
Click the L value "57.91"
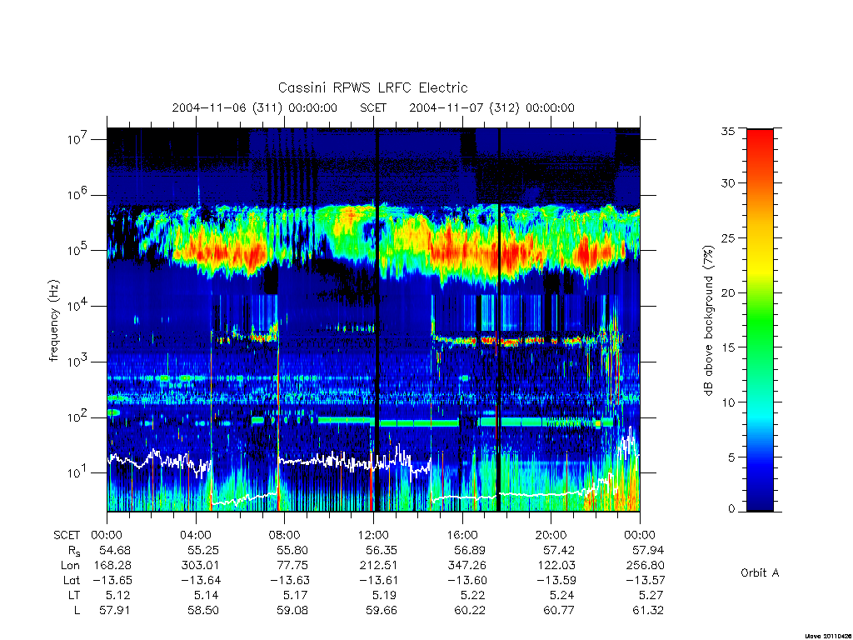(x=115, y=611)
